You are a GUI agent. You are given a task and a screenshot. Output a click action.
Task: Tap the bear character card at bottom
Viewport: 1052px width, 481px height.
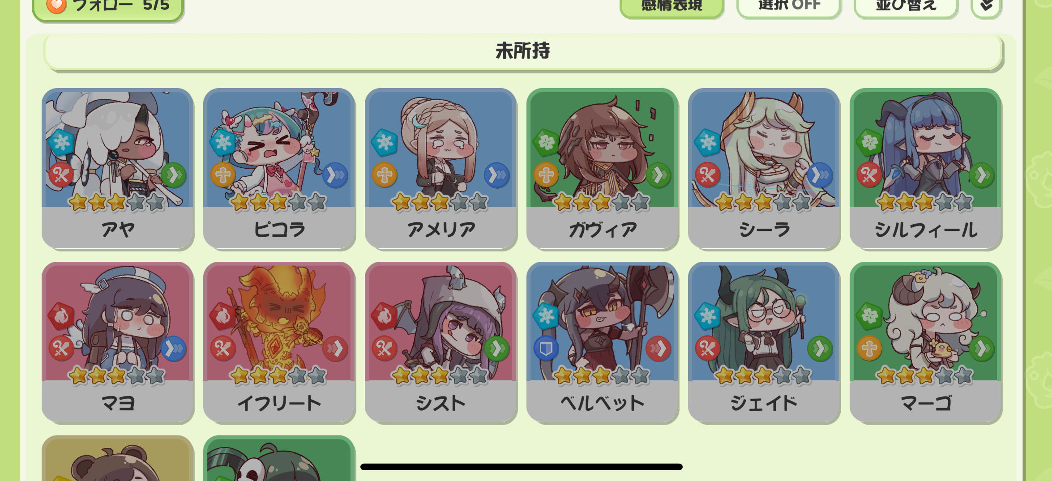[x=117, y=458]
